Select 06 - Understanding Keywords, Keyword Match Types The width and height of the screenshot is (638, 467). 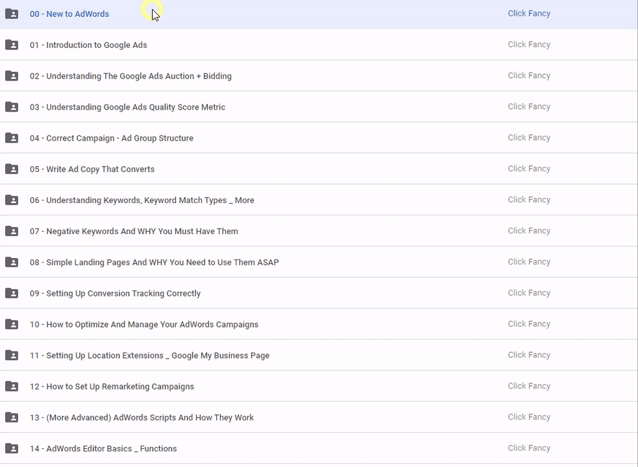click(141, 200)
